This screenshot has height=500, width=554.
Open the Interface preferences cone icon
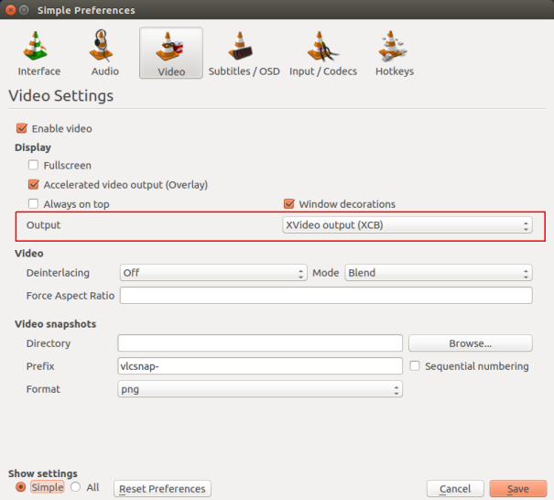point(36,46)
